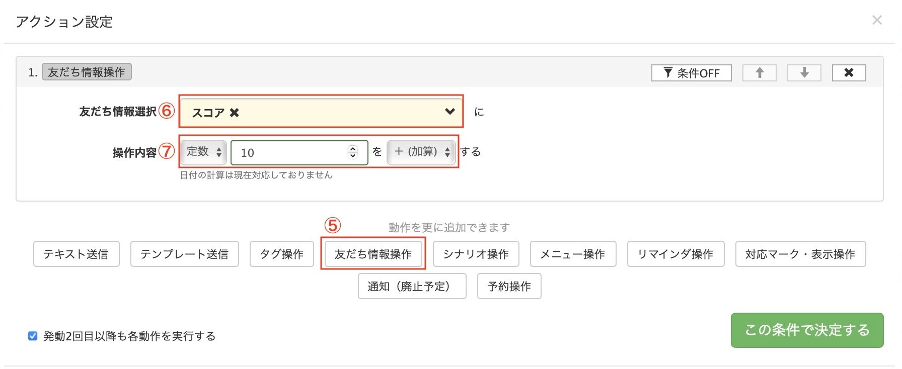Add a テンプレート送信 action

(184, 254)
